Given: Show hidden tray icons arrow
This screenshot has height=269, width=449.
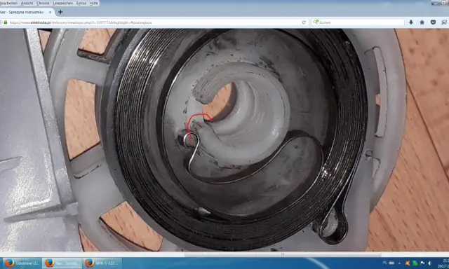Looking at the screenshot, I should coord(399,263).
